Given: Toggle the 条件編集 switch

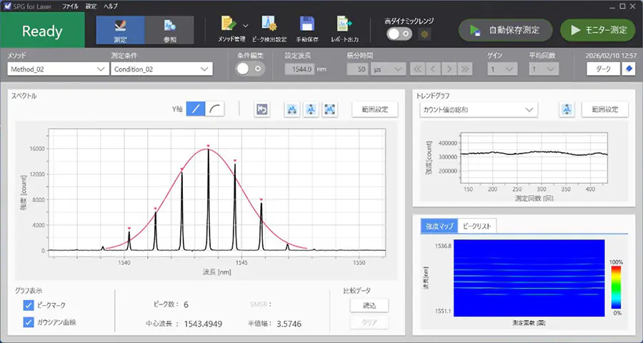Looking at the screenshot, I should [x=250, y=69].
